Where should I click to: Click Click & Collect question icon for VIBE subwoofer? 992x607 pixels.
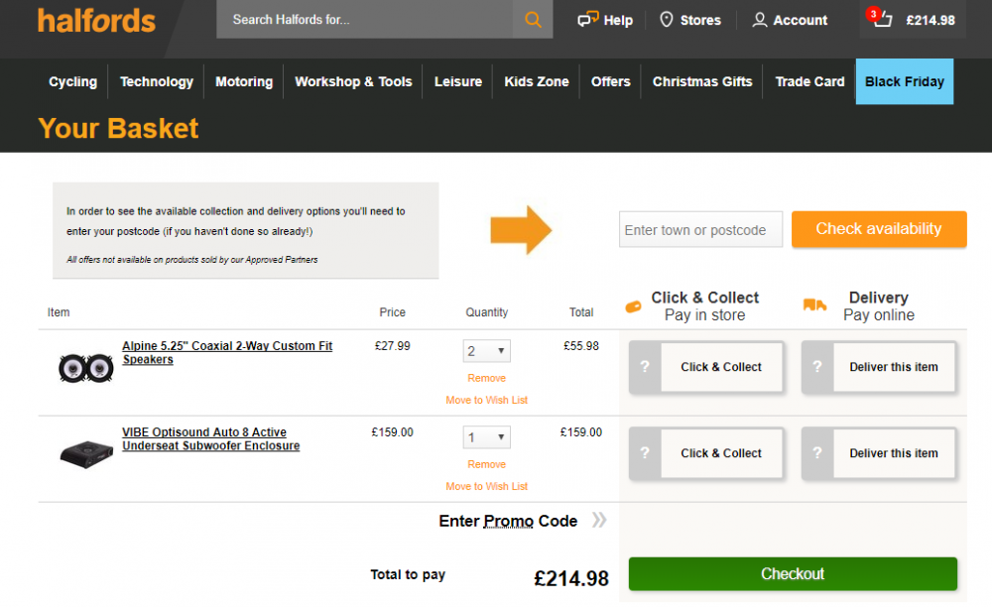pyautogui.click(x=645, y=453)
